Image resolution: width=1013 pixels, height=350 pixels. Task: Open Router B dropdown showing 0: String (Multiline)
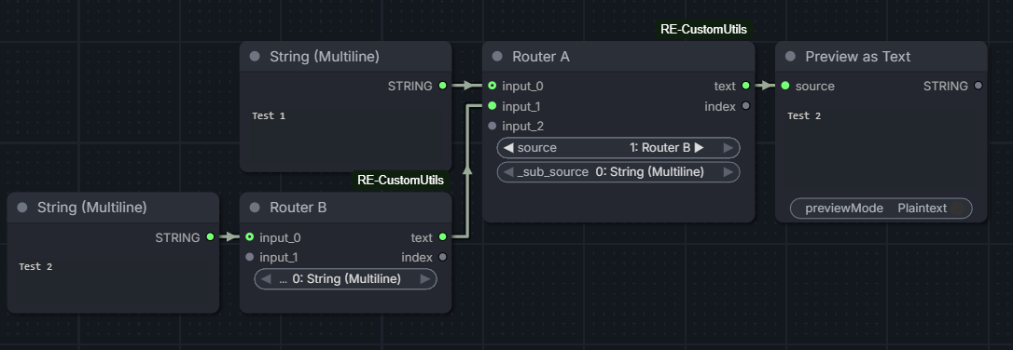(x=346, y=279)
